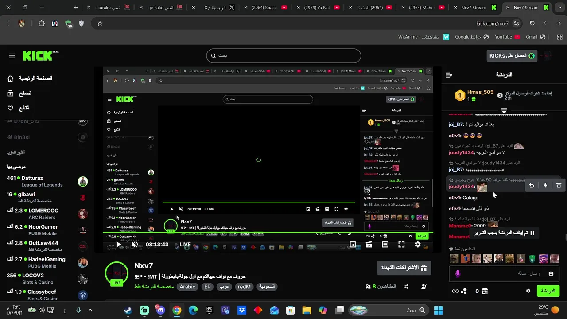Collapse the chat panel with the arrow icon
567x319 pixels.
pos(449,75)
